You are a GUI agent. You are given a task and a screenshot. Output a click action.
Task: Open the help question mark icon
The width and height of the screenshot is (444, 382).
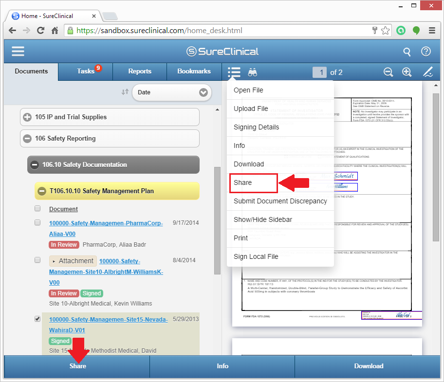coord(426,52)
